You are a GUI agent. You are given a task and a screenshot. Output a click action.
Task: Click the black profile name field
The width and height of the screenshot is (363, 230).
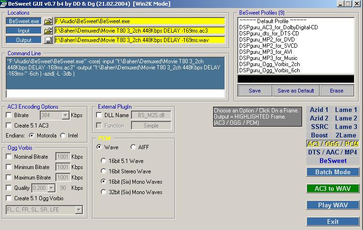tap(296, 79)
